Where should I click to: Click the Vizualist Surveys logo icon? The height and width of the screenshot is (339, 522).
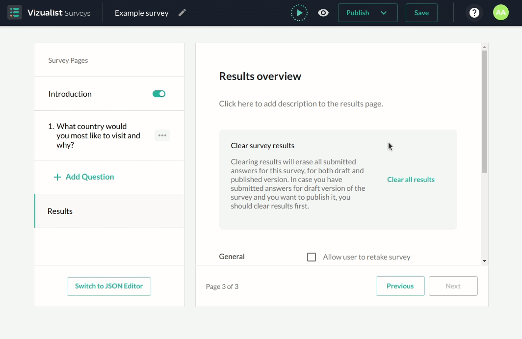click(15, 13)
